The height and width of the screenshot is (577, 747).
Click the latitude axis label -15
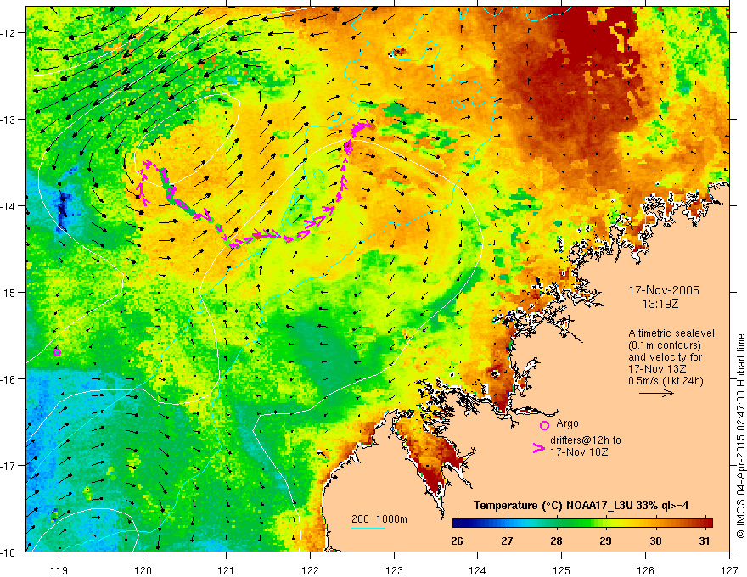9,292
